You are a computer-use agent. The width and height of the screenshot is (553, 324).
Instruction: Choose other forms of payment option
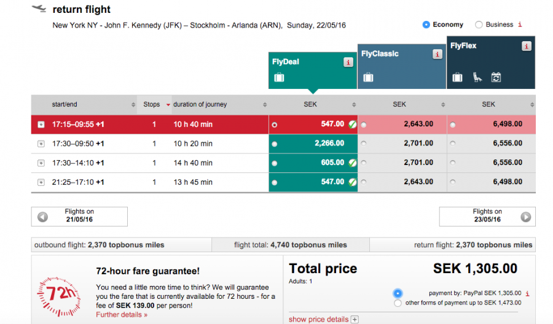point(398,303)
